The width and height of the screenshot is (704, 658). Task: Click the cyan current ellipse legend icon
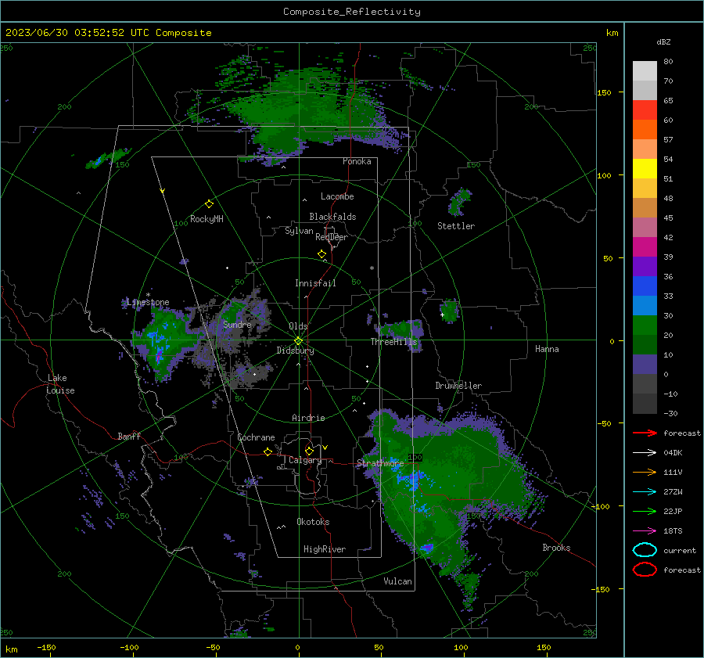[x=645, y=550]
